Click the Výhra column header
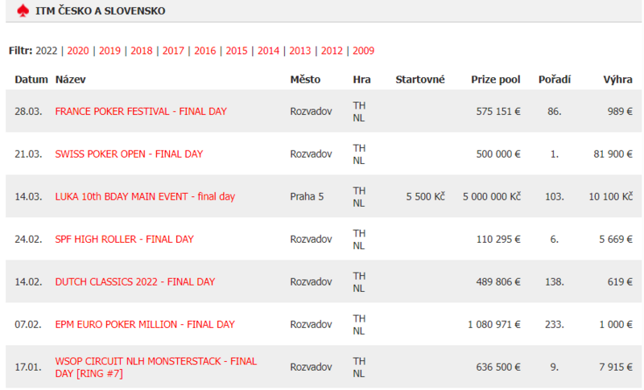This screenshot has width=644, height=390. 617,80
